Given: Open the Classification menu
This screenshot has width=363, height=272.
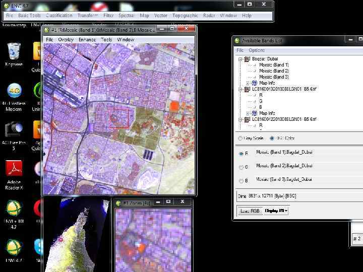Looking at the screenshot, I should (x=59, y=16).
